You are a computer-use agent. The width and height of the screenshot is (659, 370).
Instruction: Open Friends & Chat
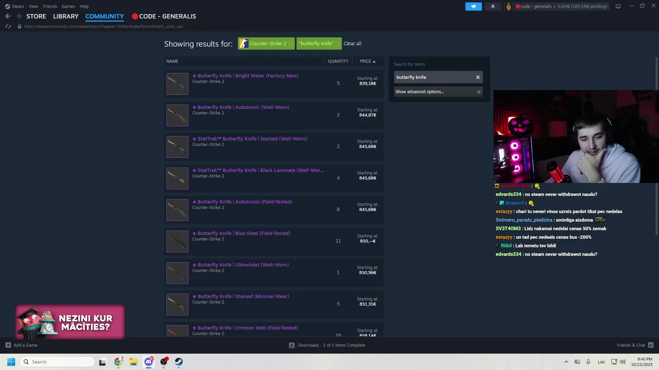[x=635, y=345]
